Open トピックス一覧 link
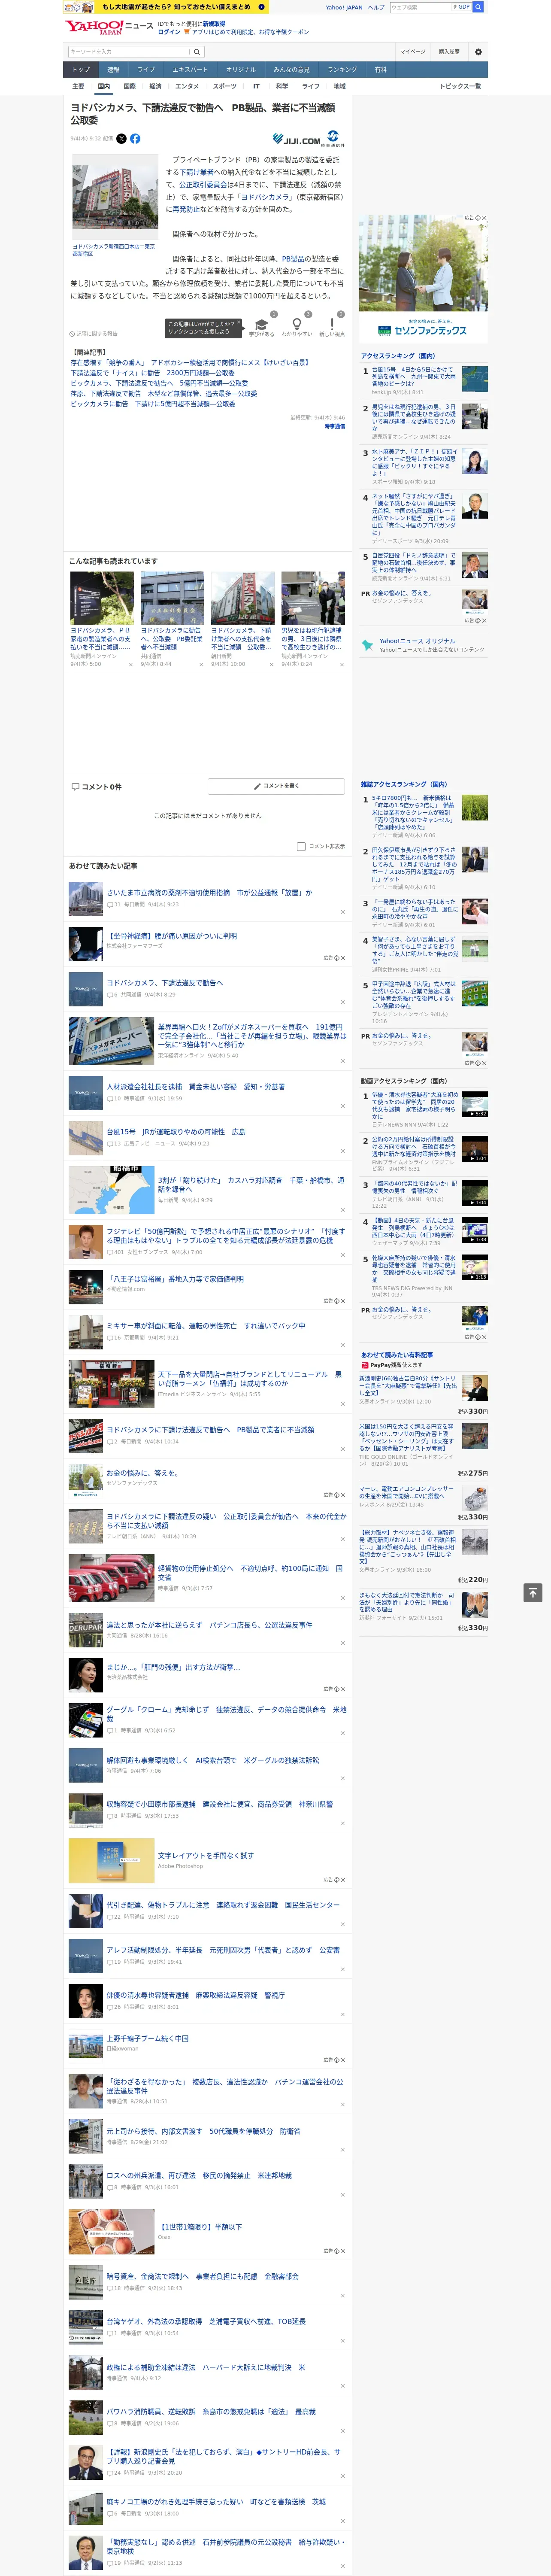This screenshot has height=2576, width=551. pos(460,86)
